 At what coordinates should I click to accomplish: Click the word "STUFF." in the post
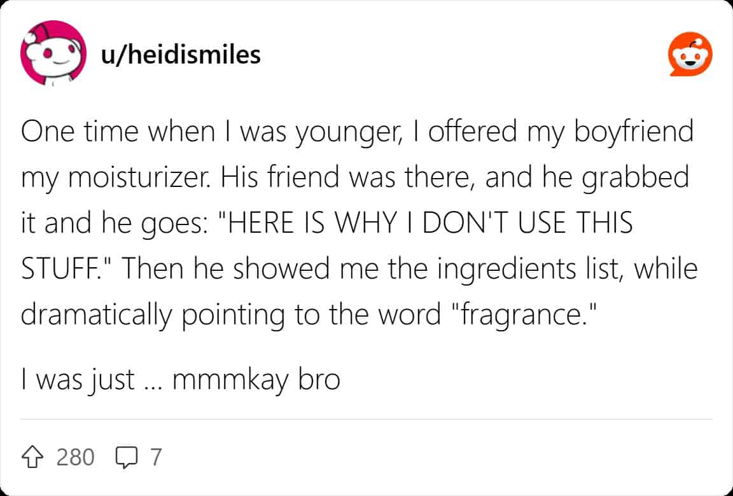(60, 269)
